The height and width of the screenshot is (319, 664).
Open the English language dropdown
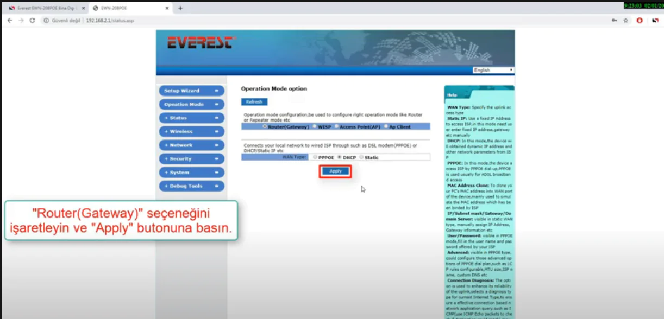[x=493, y=70]
